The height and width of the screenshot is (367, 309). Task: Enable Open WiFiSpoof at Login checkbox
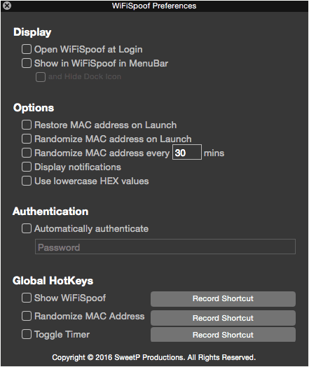click(27, 50)
